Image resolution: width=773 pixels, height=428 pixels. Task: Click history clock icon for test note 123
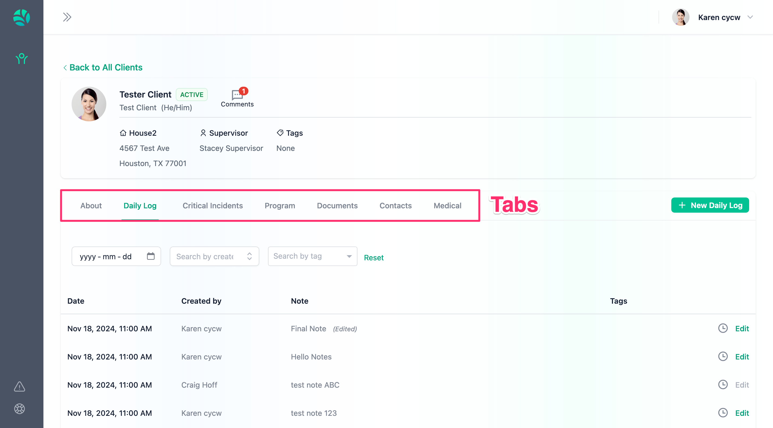coord(723,413)
